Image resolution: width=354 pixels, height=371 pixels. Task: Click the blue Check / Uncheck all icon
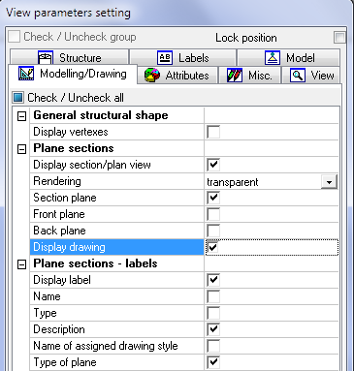pyautogui.click(x=18, y=98)
